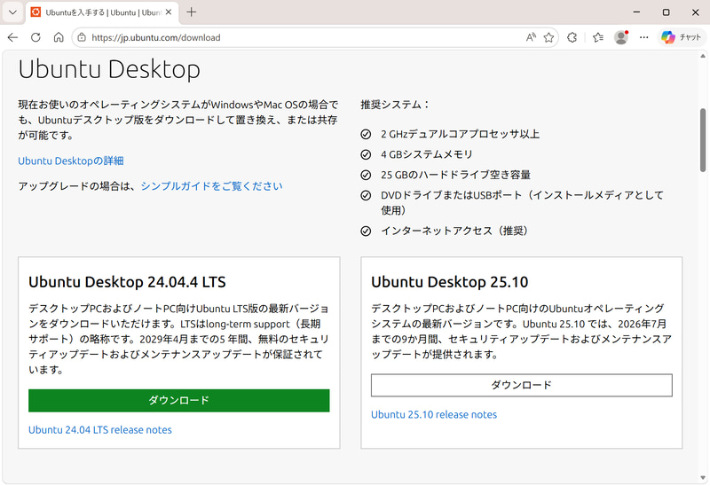The height and width of the screenshot is (486, 710).
Task: Maximize the browser window
Action: (x=666, y=12)
